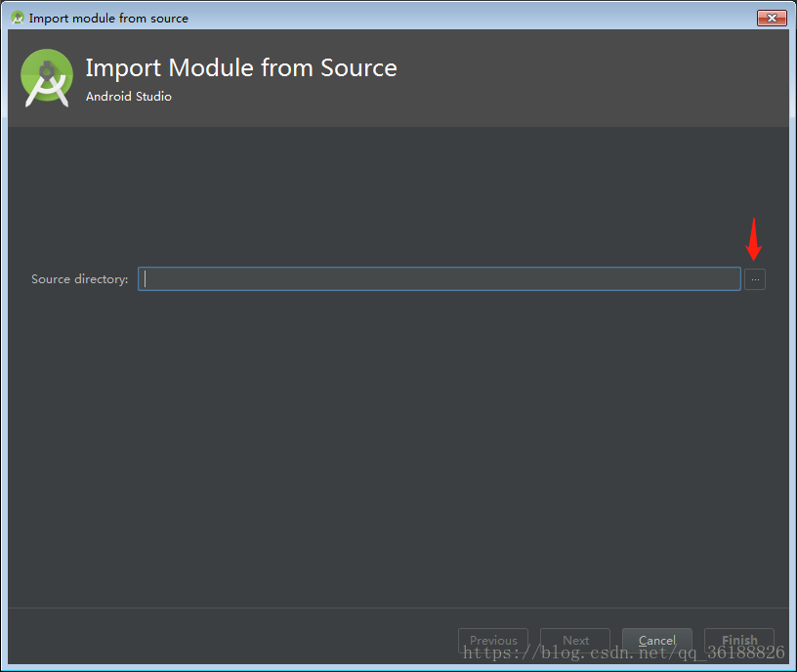
Task: Close the Import module dialog window
Action: pos(772,18)
